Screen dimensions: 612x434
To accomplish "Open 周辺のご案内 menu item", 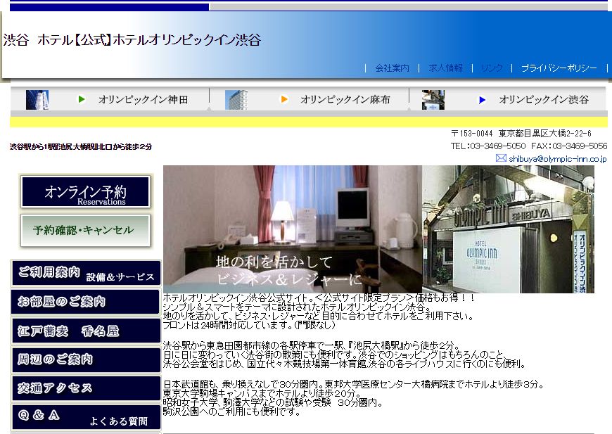I will coord(86,359).
